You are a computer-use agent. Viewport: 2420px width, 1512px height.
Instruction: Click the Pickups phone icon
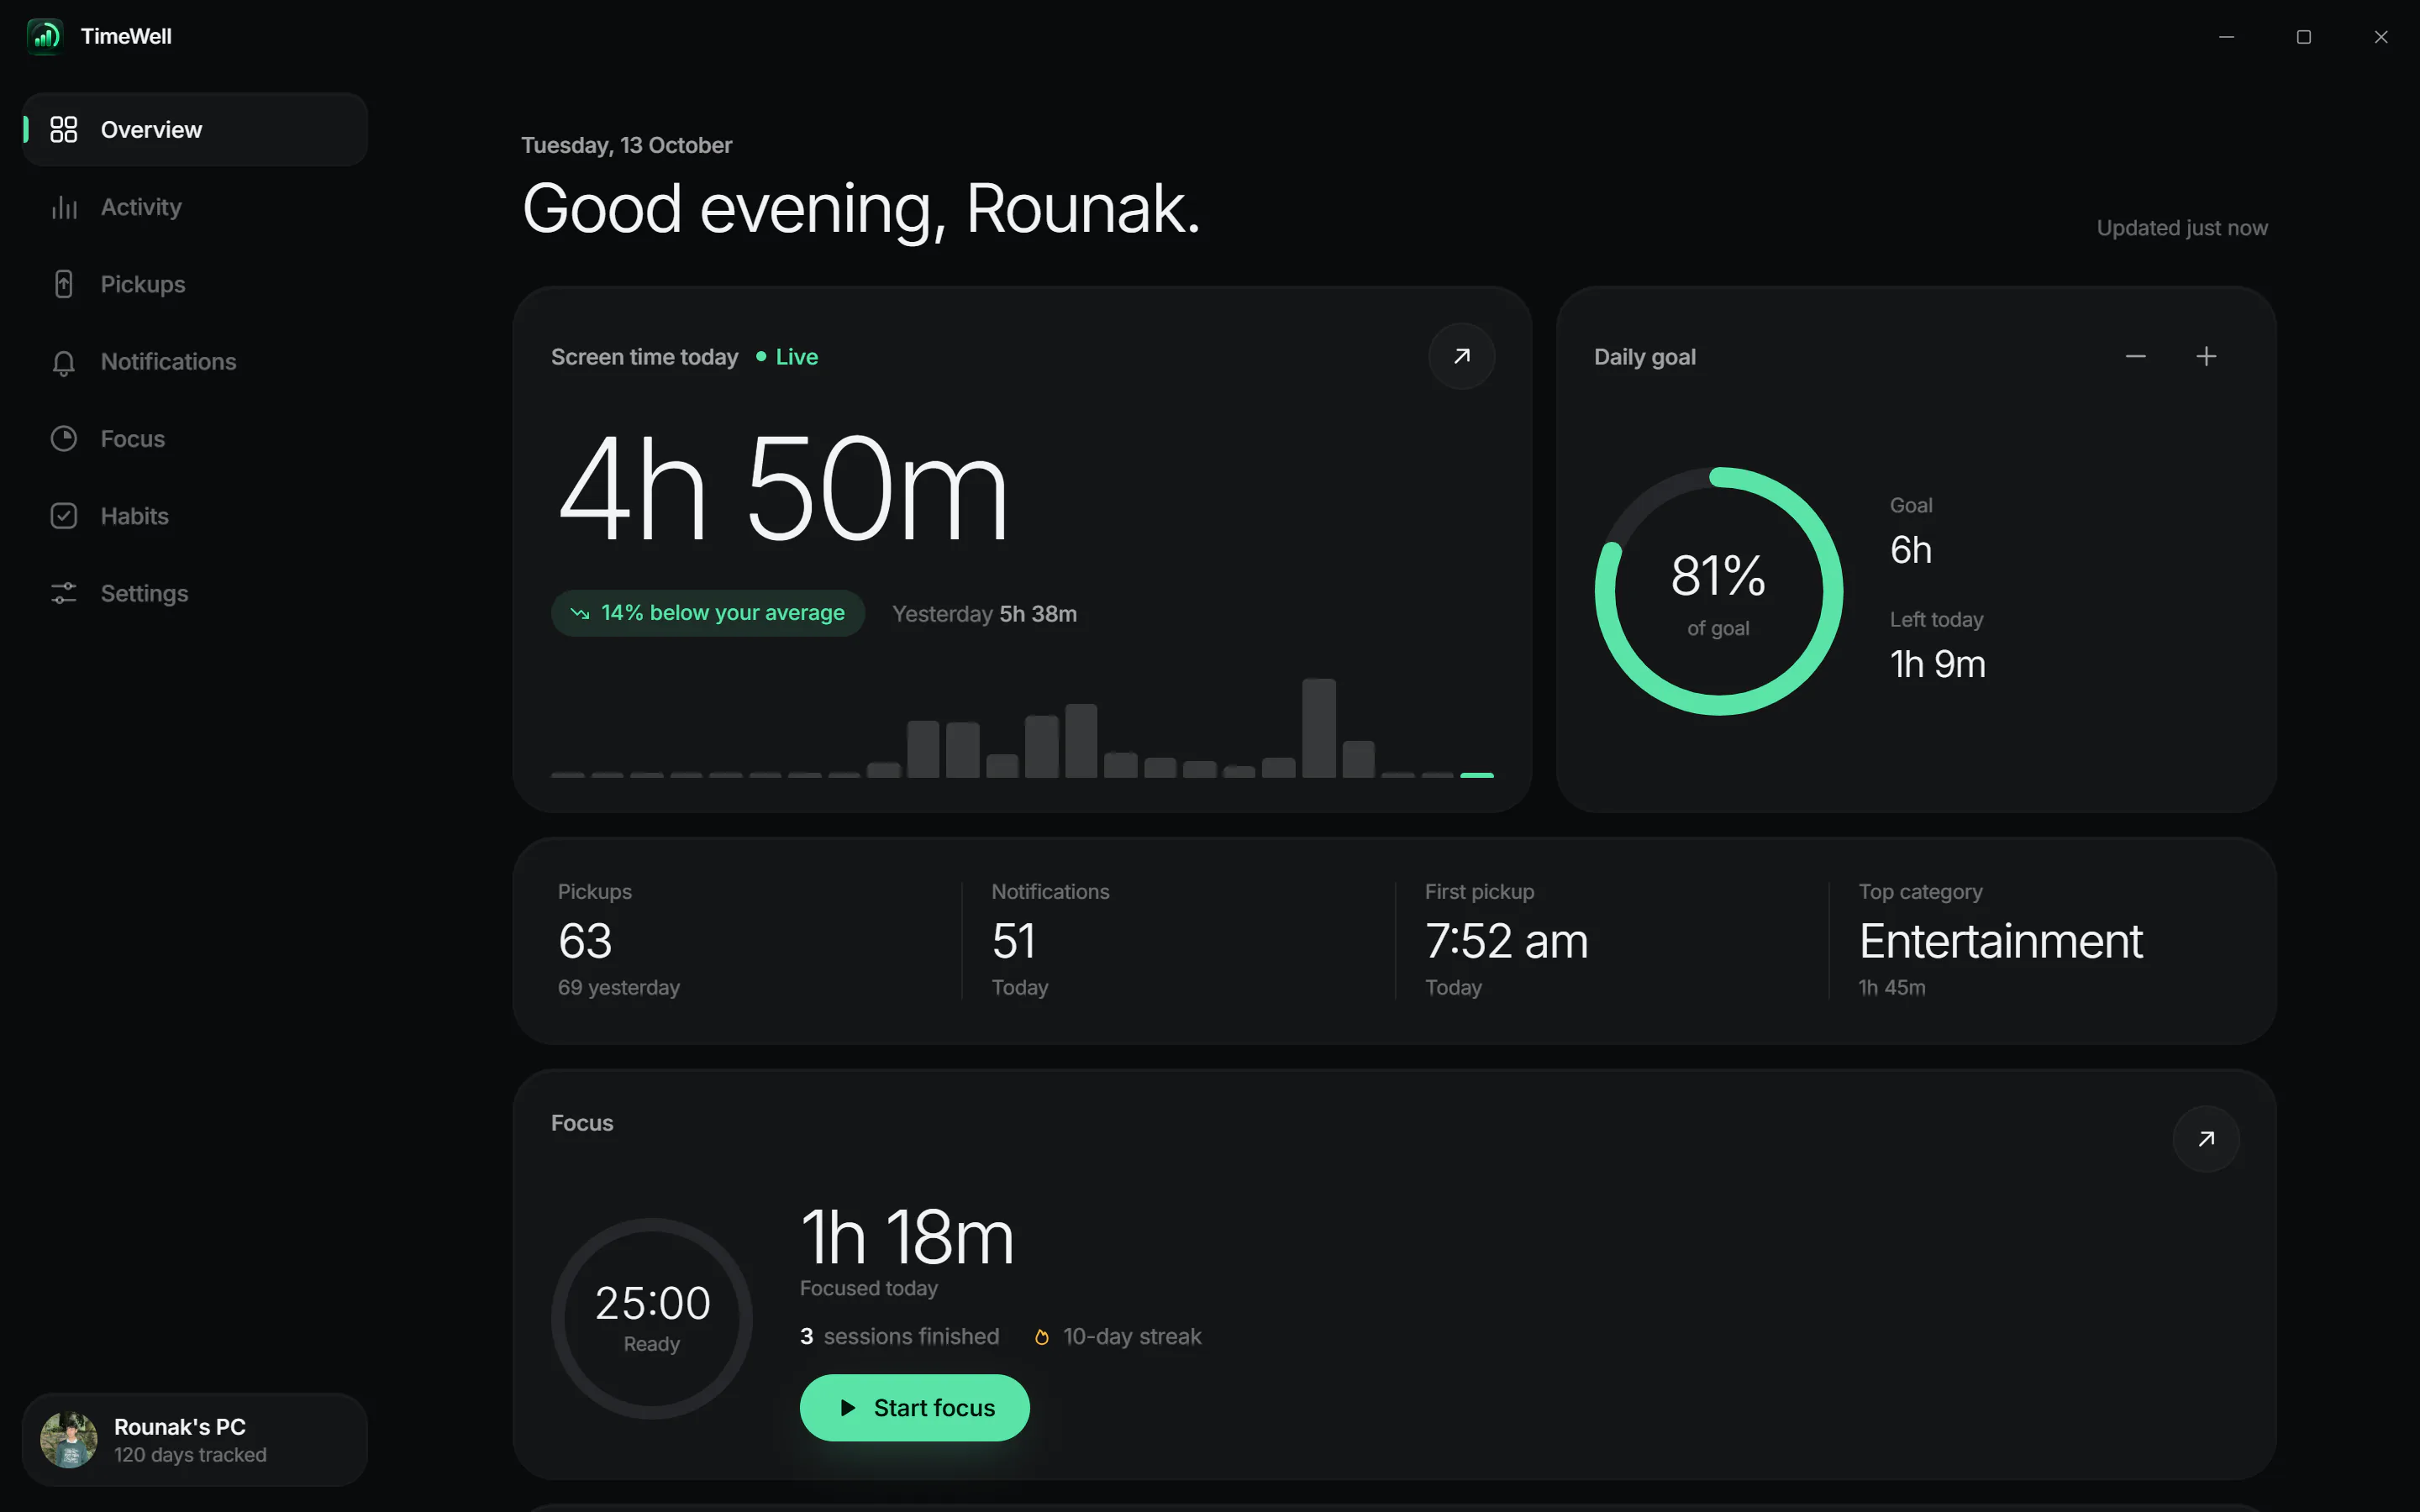[64, 284]
